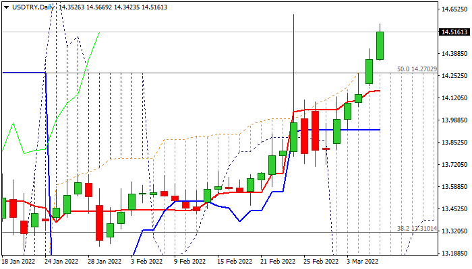Select the current price label 14.51613
This screenshot has width=472, height=269.
[454, 32]
